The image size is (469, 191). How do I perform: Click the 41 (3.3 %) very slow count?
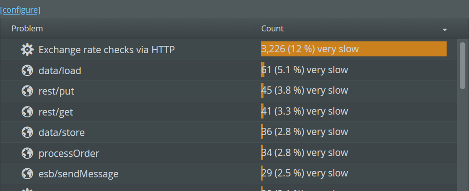click(305, 111)
